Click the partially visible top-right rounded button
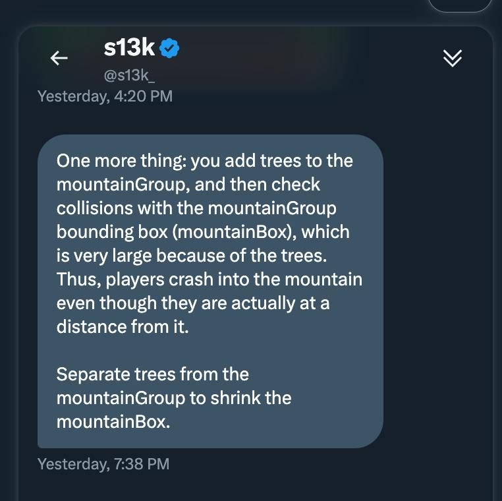502x501 pixels. coord(460,5)
